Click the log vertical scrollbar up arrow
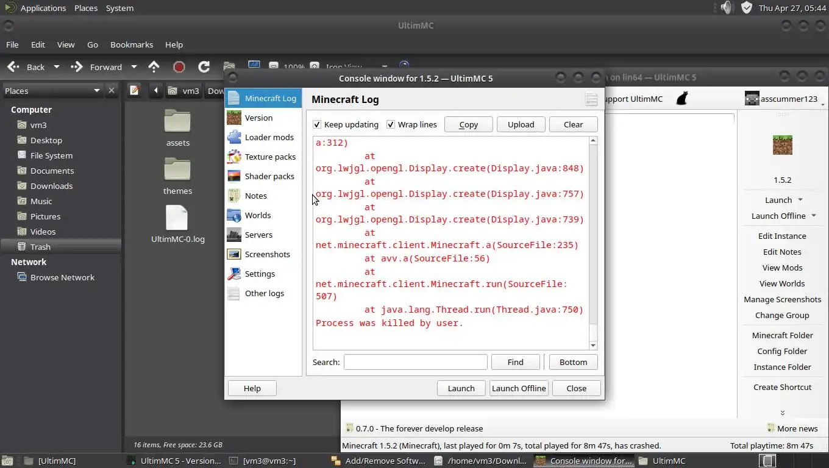This screenshot has height=468, width=829. pyautogui.click(x=594, y=141)
